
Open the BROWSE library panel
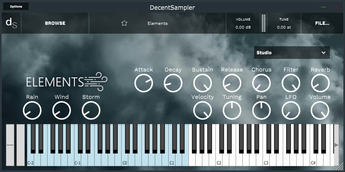55,23
